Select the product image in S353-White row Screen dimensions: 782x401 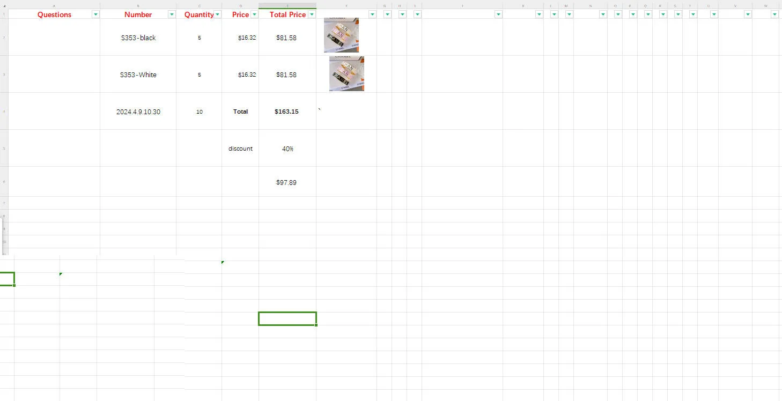pos(346,73)
